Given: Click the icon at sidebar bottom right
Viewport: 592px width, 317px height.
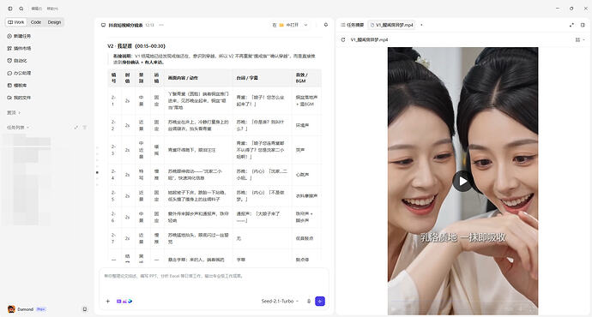Looking at the screenshot, I should coord(85,309).
